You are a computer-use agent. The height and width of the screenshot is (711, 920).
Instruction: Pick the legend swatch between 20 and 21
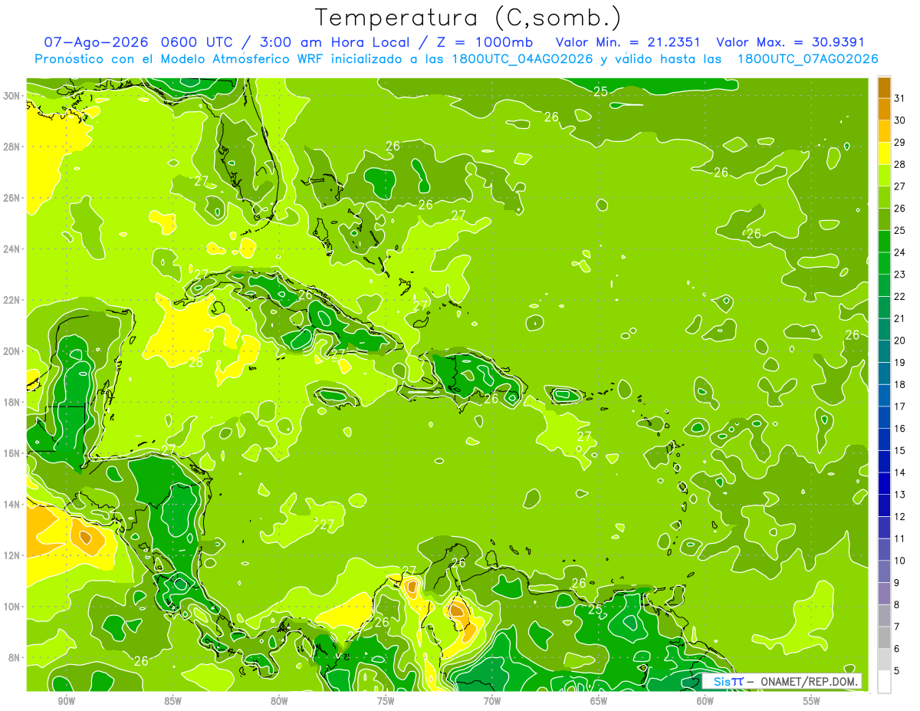pyautogui.click(x=884, y=329)
